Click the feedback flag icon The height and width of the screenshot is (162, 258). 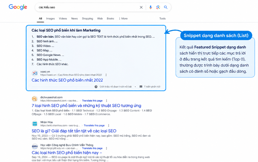141,87
